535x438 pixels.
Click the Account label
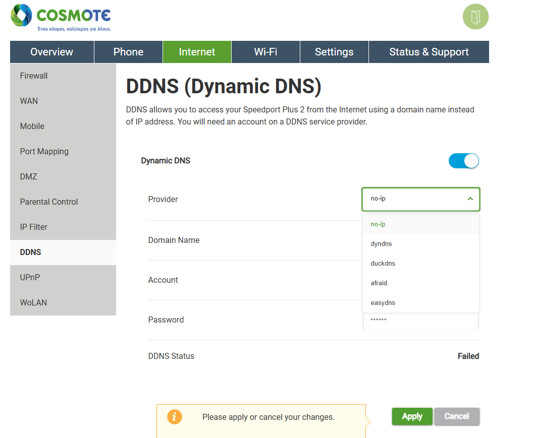tap(163, 280)
